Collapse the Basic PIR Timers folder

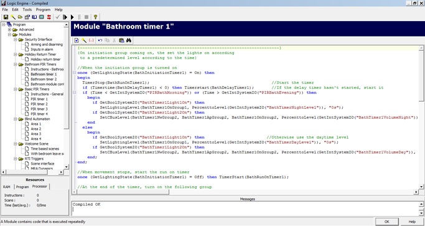16,89
